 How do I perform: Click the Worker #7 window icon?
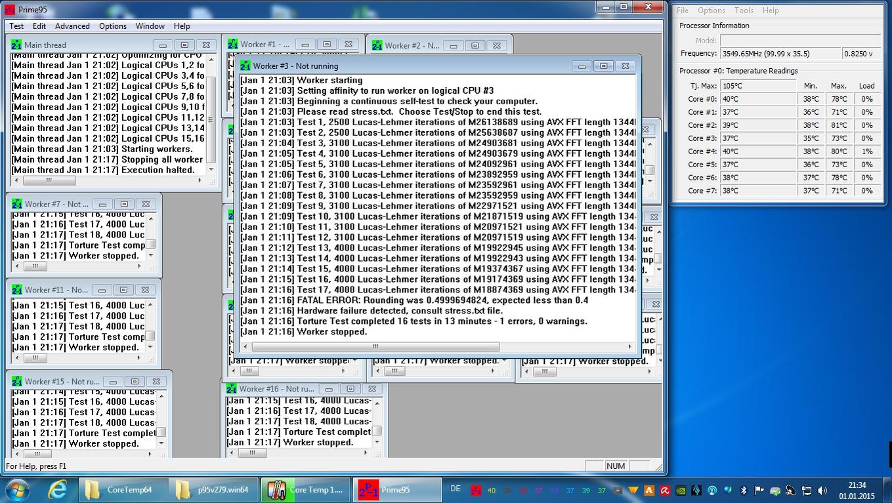coord(17,204)
